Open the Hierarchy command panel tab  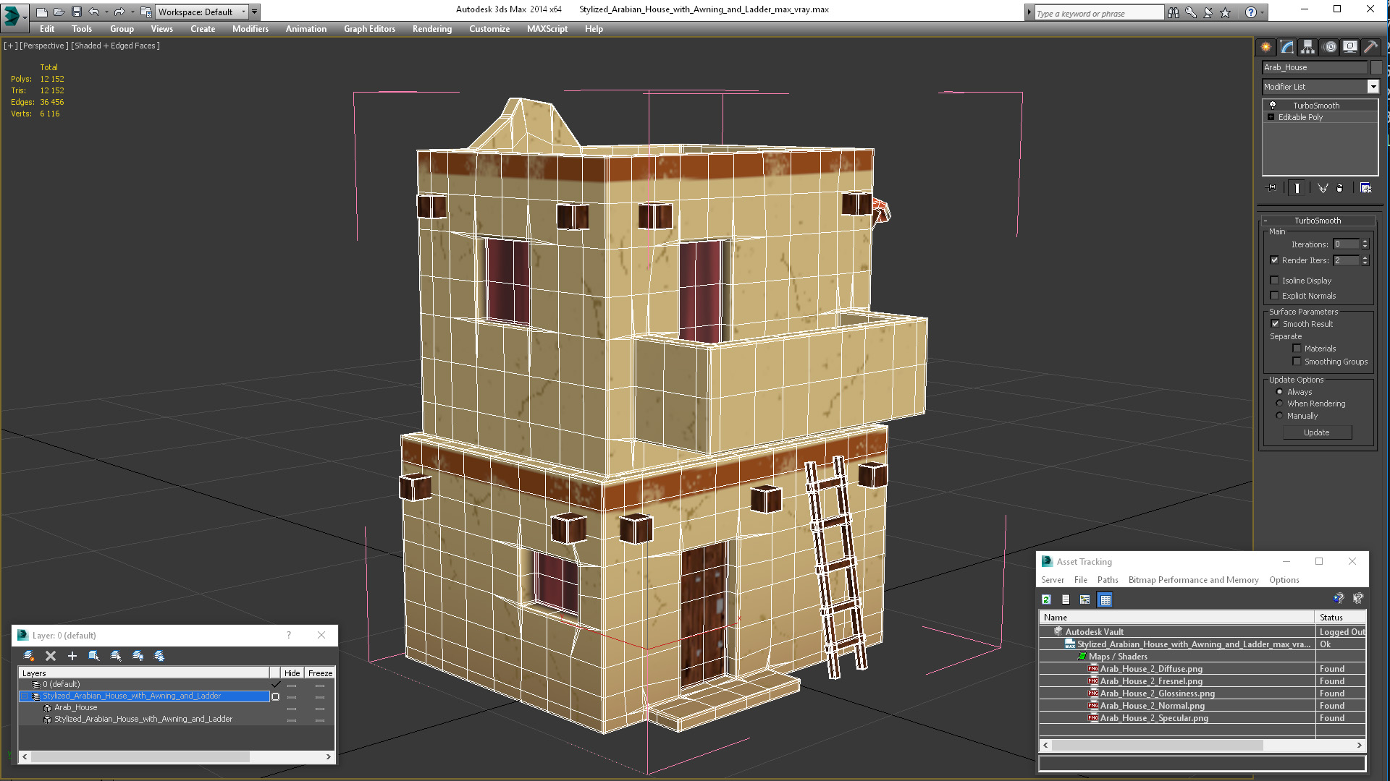1307,47
